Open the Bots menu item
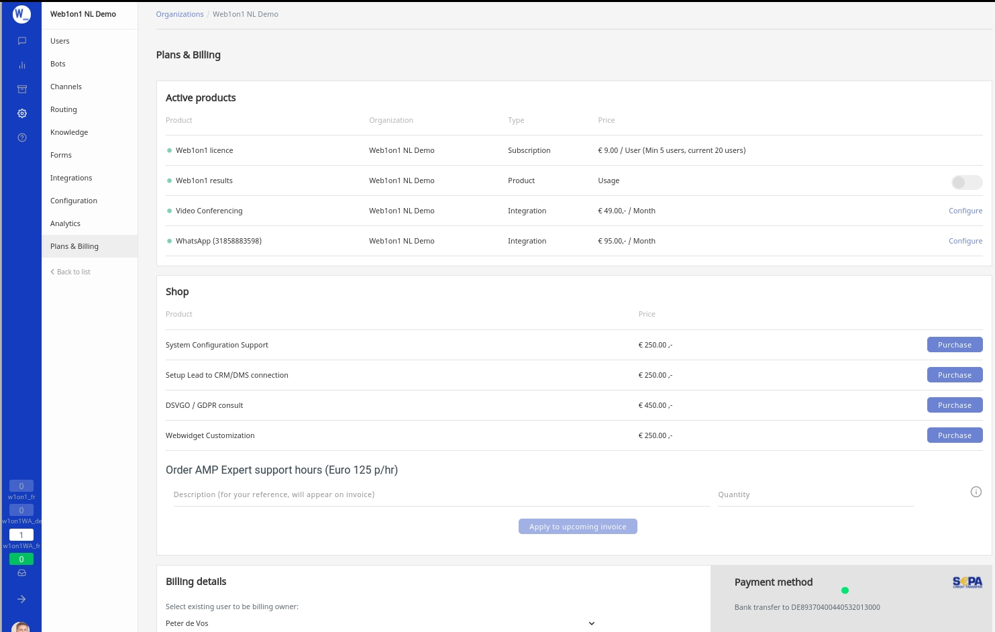This screenshot has height=632, width=995. pyautogui.click(x=89, y=64)
